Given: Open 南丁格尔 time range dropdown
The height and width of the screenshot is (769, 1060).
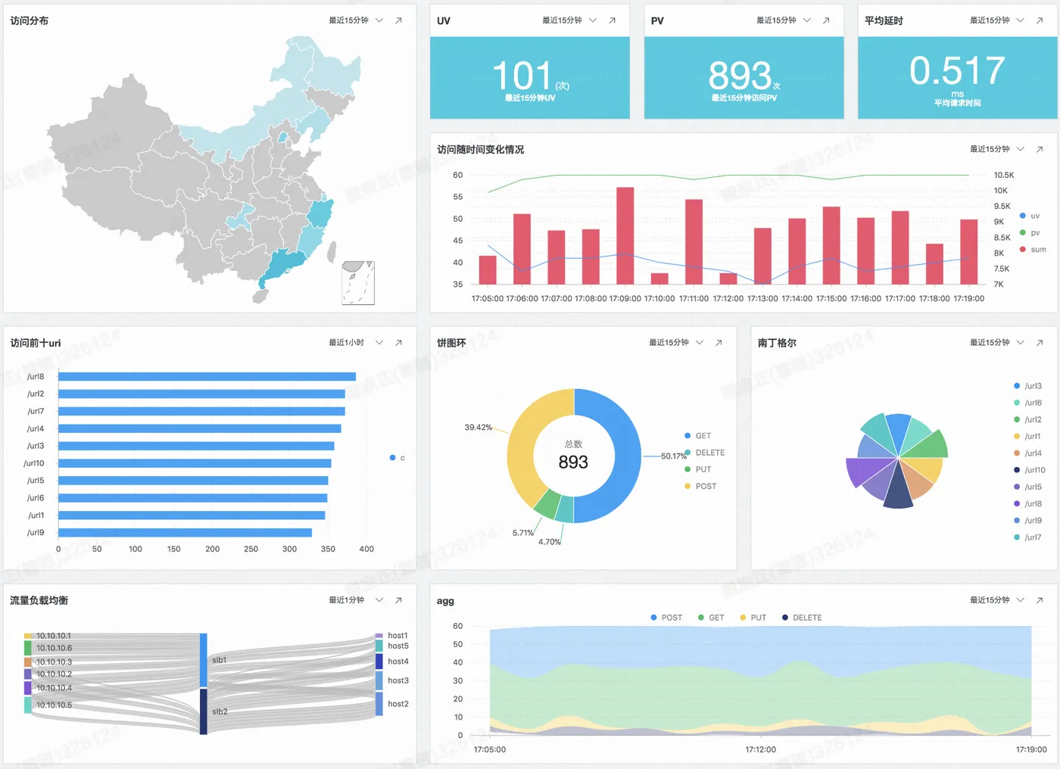Looking at the screenshot, I should pyautogui.click(x=997, y=343).
